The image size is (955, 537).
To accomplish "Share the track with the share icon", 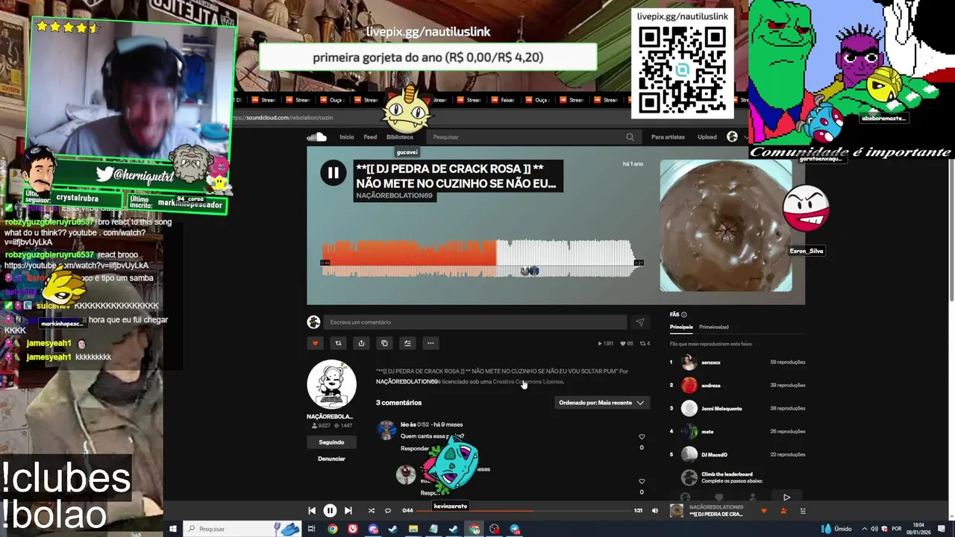I will (361, 343).
